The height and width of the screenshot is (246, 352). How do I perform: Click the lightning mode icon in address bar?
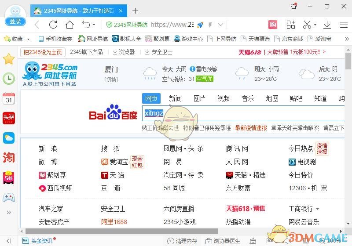pos(210,25)
